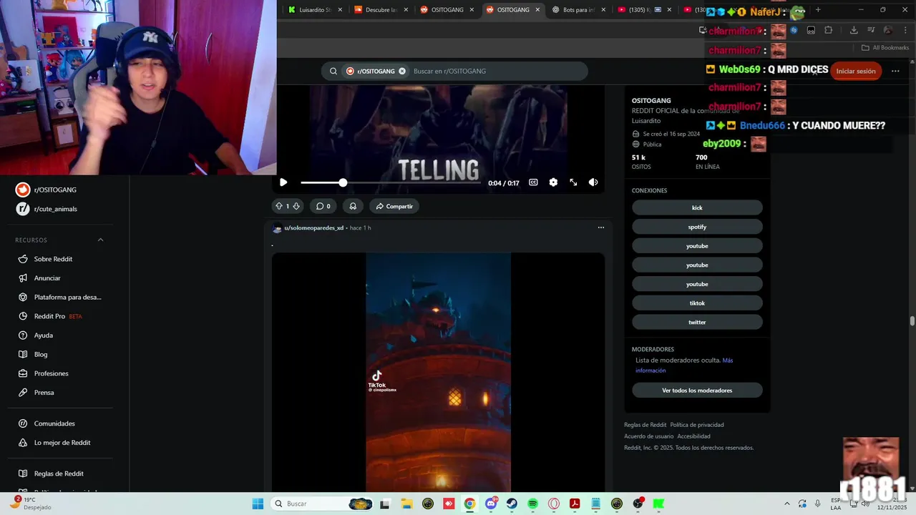The height and width of the screenshot is (515, 916).
Task: Mute the video with speaker icon
Action: [593, 182]
